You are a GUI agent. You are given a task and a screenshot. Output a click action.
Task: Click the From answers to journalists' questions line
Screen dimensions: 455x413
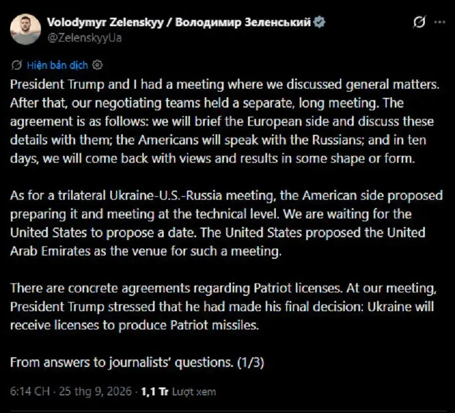(122, 362)
